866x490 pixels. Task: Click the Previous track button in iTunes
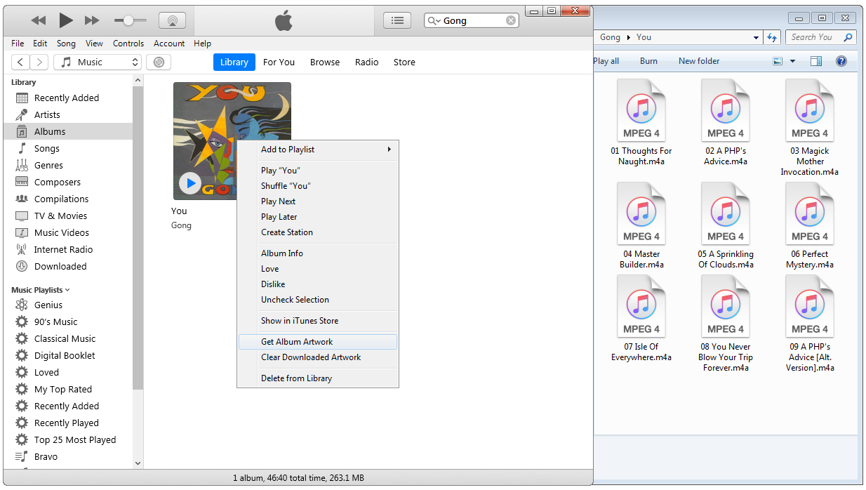tap(39, 21)
